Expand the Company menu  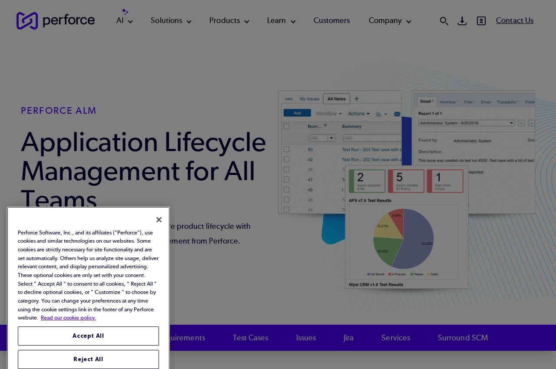click(x=390, y=21)
